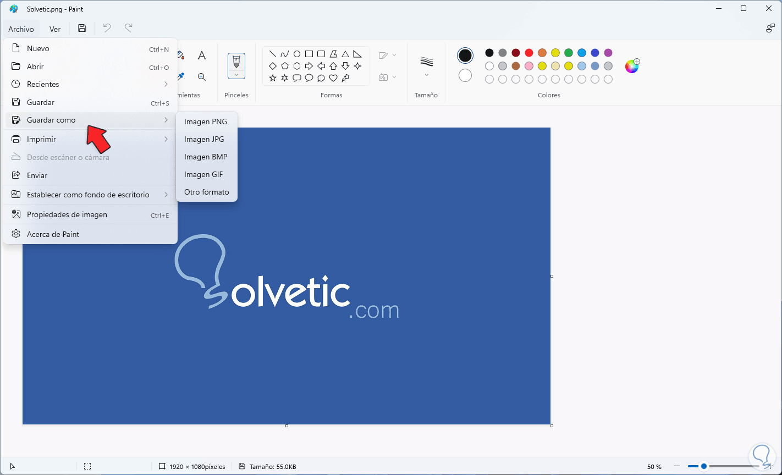This screenshot has width=782, height=475.
Task: Select the sharp-cornered Rectangle shape
Action: pos(309,54)
